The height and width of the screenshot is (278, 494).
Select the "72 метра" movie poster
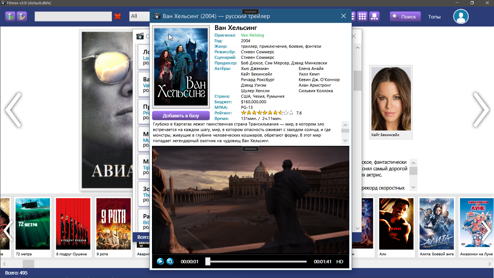point(33,224)
